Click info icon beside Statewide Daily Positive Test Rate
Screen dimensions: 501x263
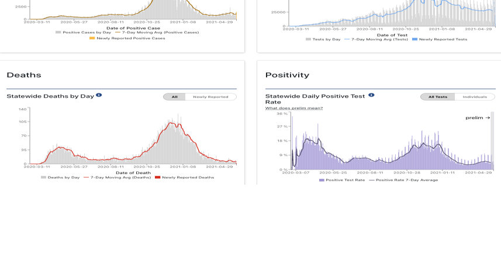tap(371, 95)
